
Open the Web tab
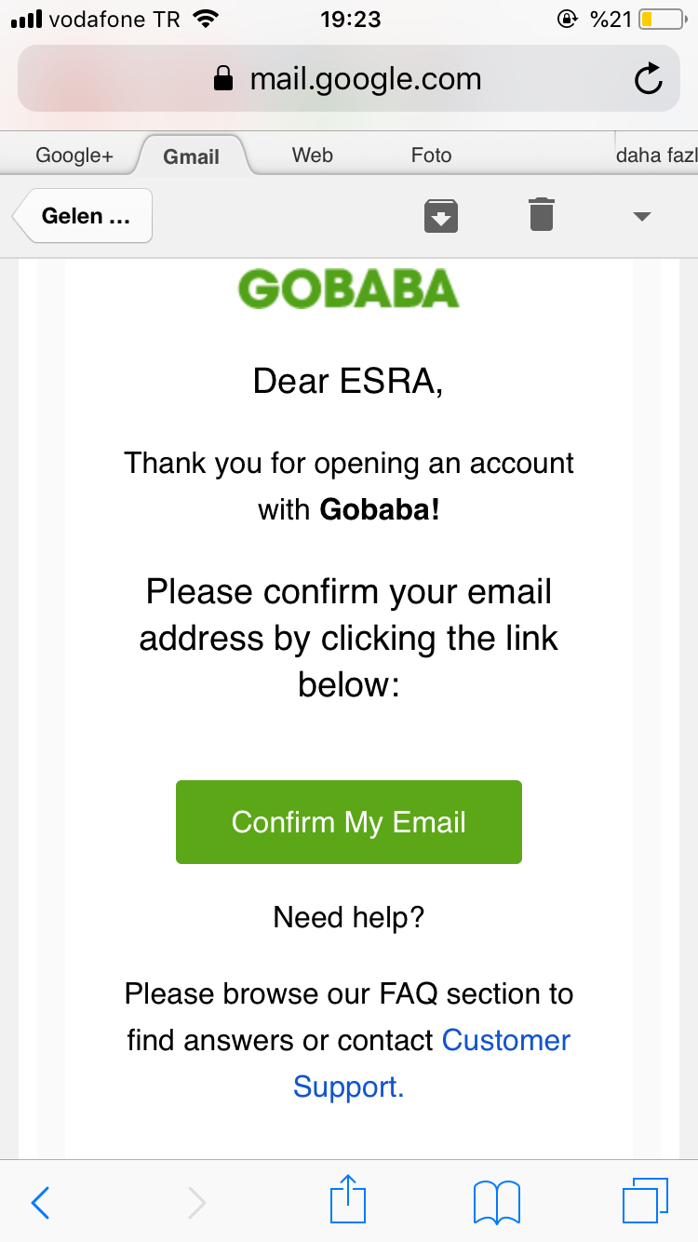click(313, 155)
